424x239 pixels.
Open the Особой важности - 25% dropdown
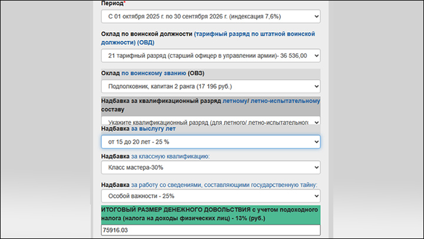(x=210, y=195)
